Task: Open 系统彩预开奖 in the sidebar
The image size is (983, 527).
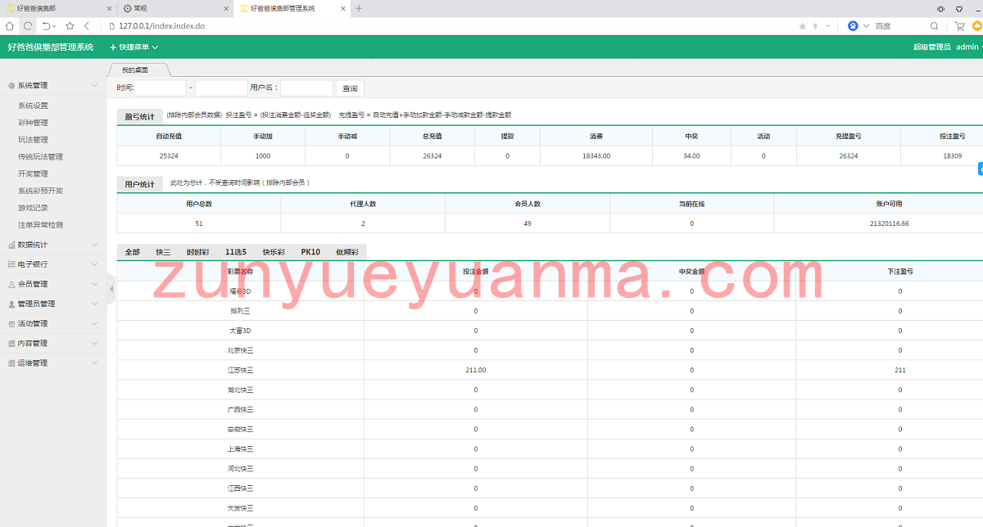Action: 41,191
